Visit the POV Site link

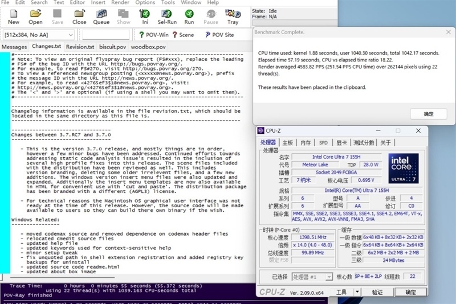click(218, 35)
